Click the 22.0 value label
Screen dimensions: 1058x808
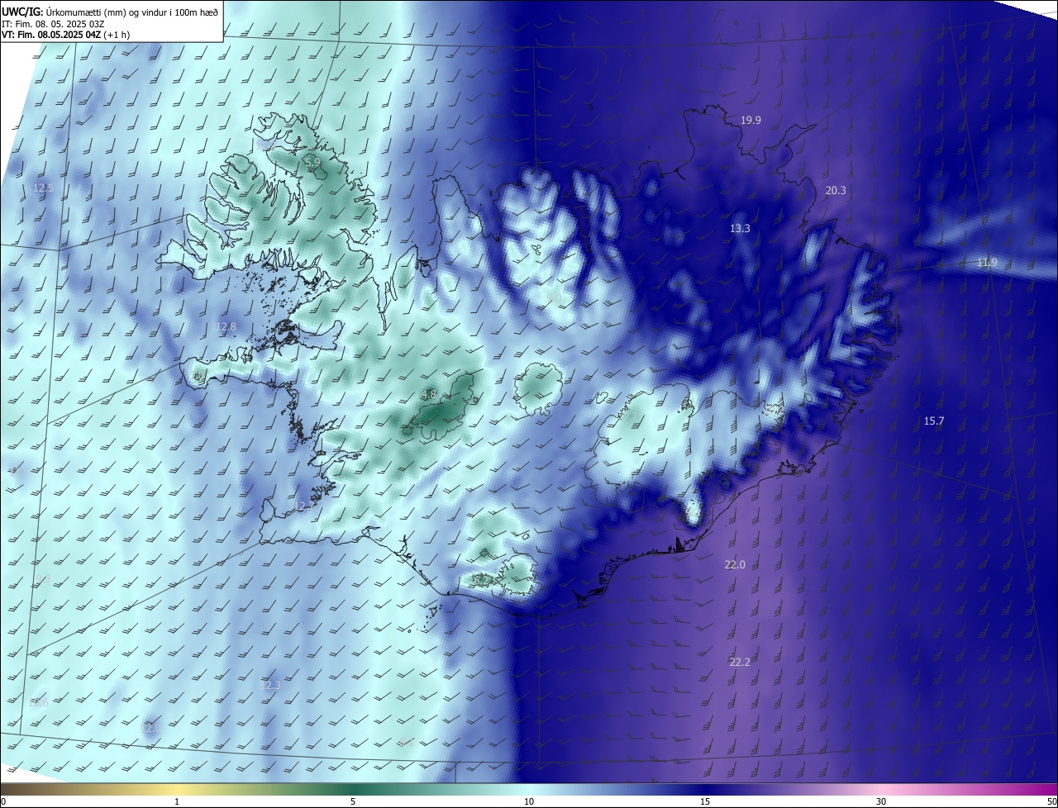[735, 565]
